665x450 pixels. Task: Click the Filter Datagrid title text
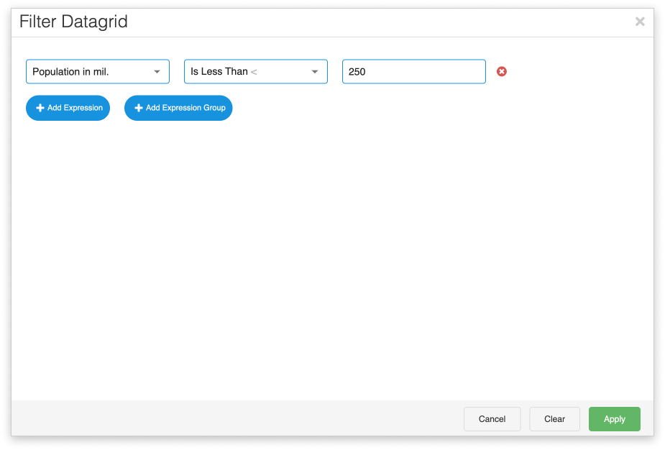pyautogui.click(x=73, y=22)
